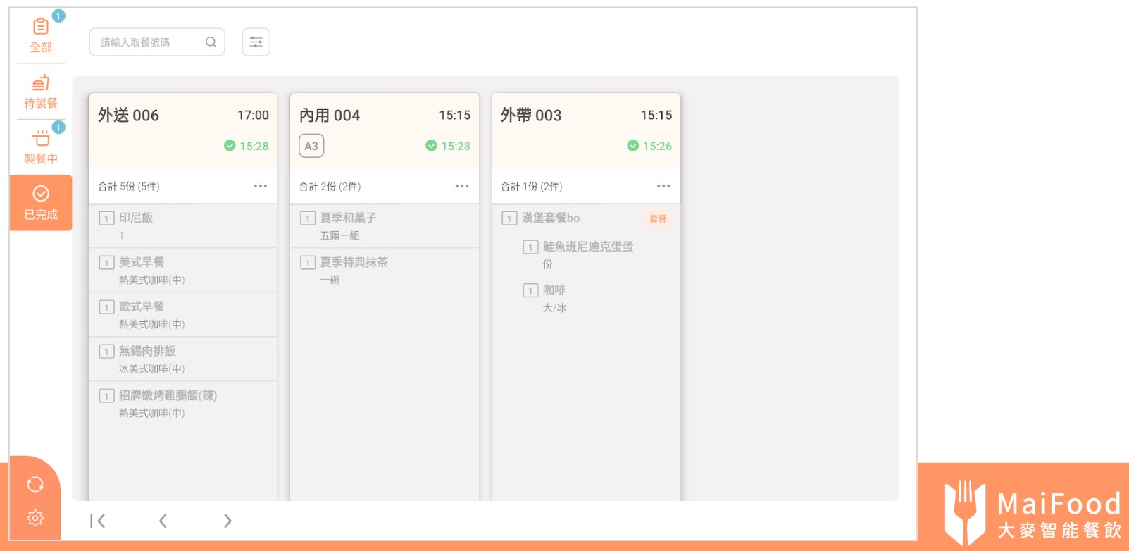The height and width of the screenshot is (551, 1129).
Task: Open the 製餐中 tab
Action: click(x=41, y=147)
